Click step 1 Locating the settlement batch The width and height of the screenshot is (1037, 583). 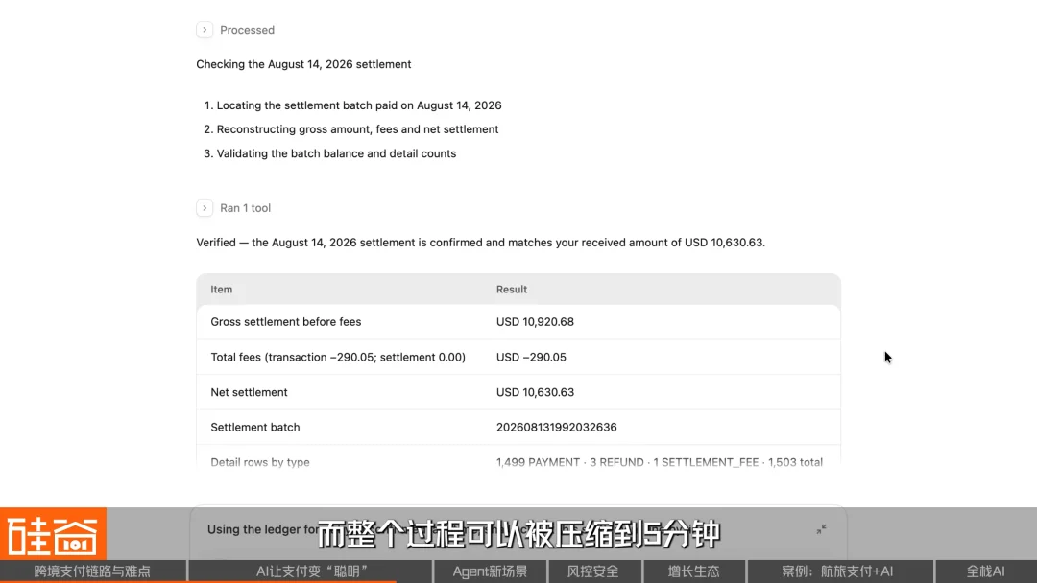359,105
